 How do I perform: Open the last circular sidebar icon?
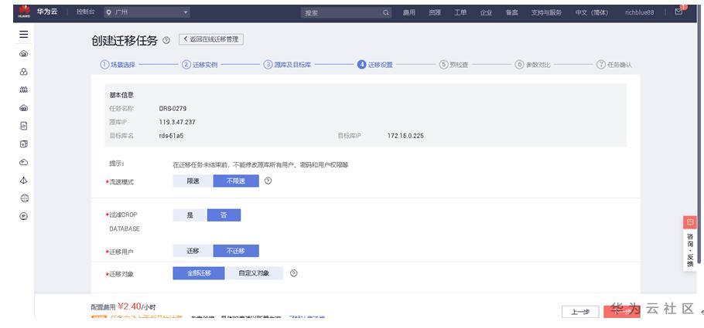pos(24,216)
